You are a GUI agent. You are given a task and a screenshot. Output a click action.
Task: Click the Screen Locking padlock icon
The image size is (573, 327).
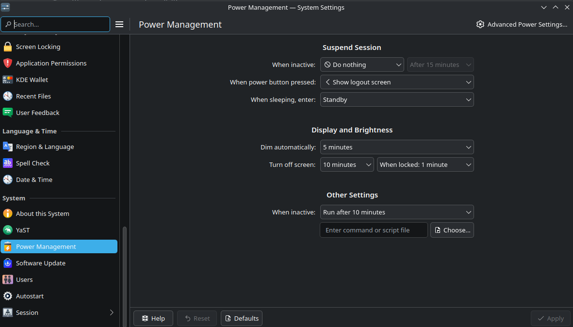click(8, 47)
